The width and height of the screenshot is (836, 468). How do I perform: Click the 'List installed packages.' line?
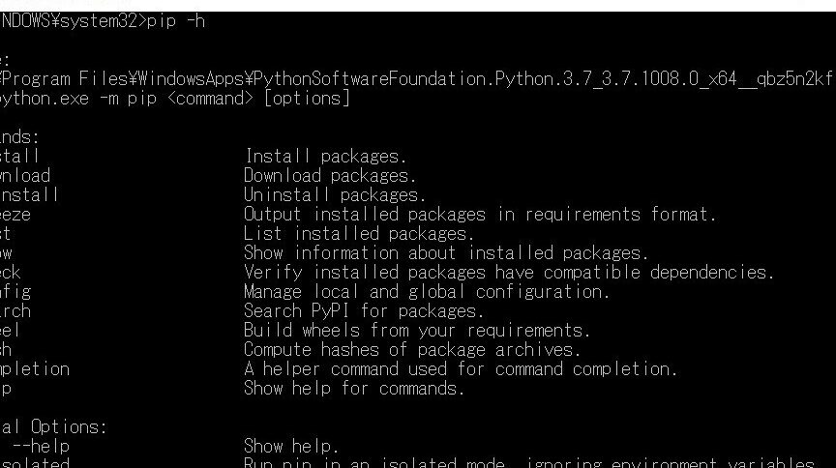[x=359, y=233]
